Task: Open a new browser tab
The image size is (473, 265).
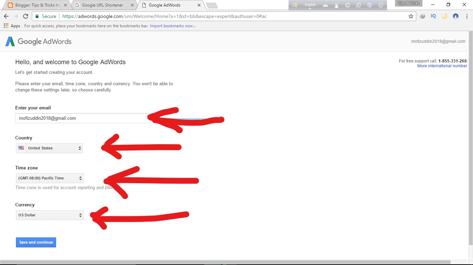Action: click(x=212, y=5)
